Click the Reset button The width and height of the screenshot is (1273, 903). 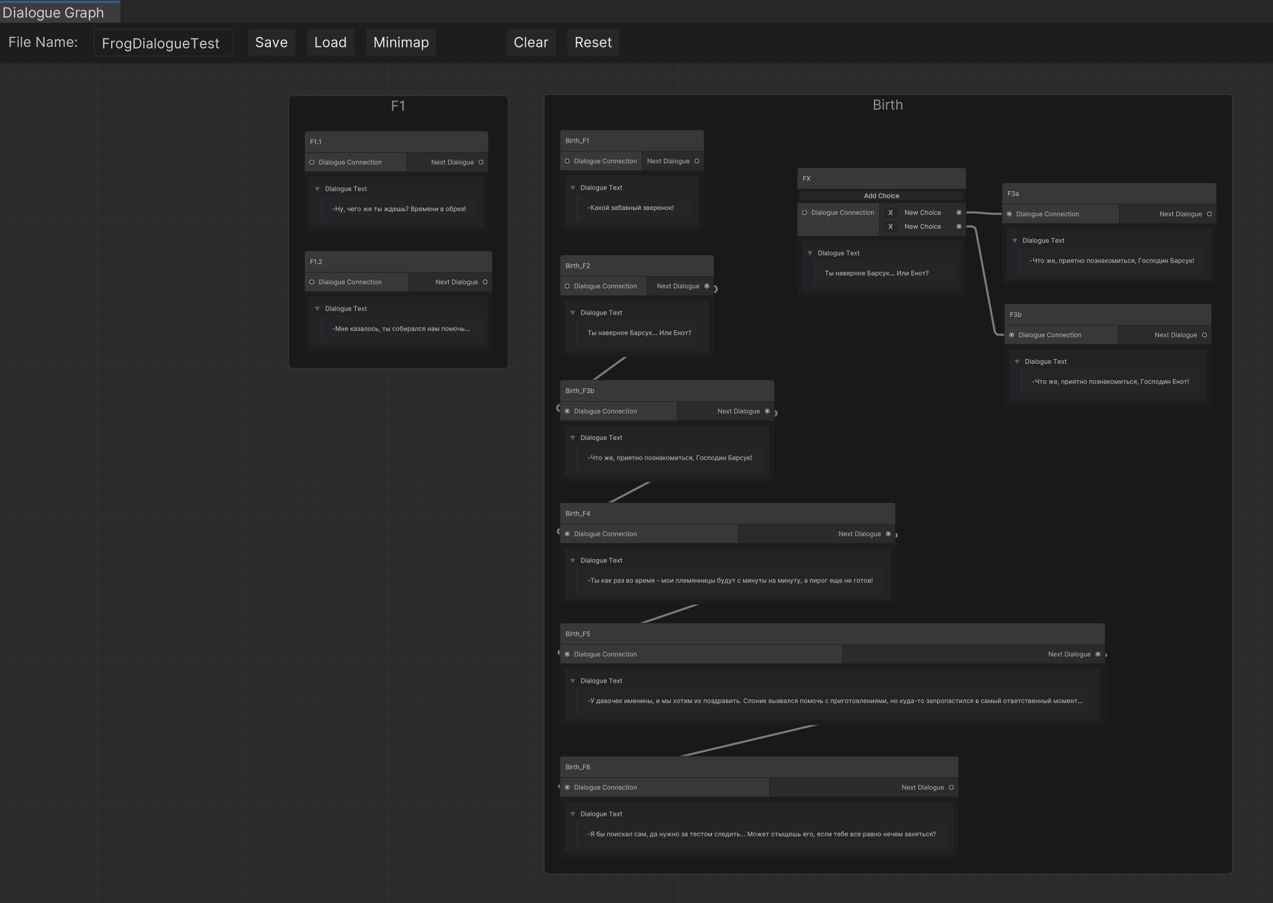[593, 43]
